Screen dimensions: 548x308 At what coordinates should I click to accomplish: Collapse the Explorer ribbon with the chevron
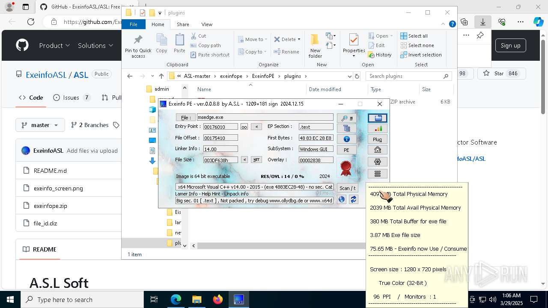(x=444, y=24)
